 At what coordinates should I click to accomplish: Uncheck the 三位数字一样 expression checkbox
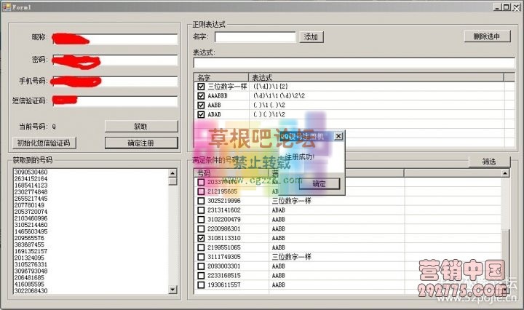pos(201,87)
